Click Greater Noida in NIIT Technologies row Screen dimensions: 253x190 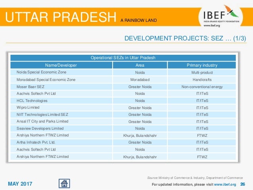click(140, 115)
